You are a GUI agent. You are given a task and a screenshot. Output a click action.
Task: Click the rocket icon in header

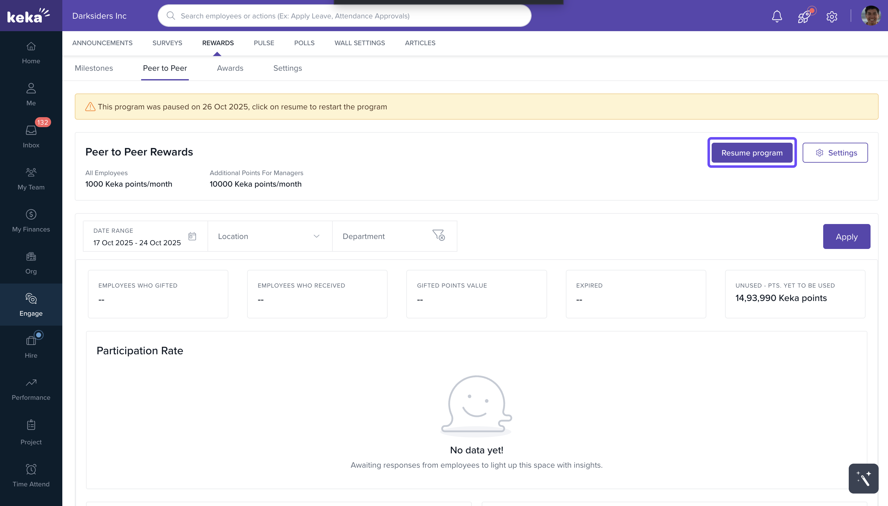click(804, 16)
